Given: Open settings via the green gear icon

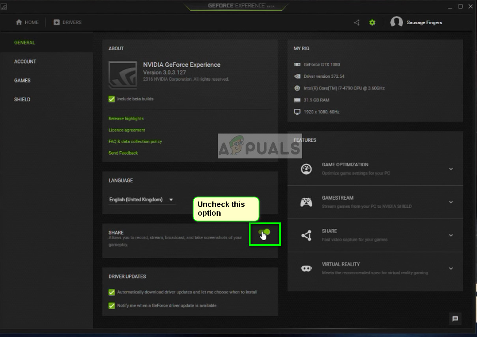Looking at the screenshot, I should click(x=372, y=23).
